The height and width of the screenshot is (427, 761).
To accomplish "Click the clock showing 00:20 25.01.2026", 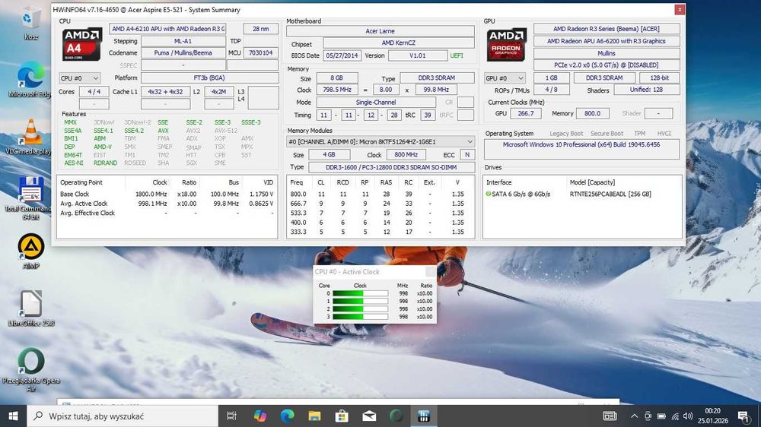I will pos(713,416).
